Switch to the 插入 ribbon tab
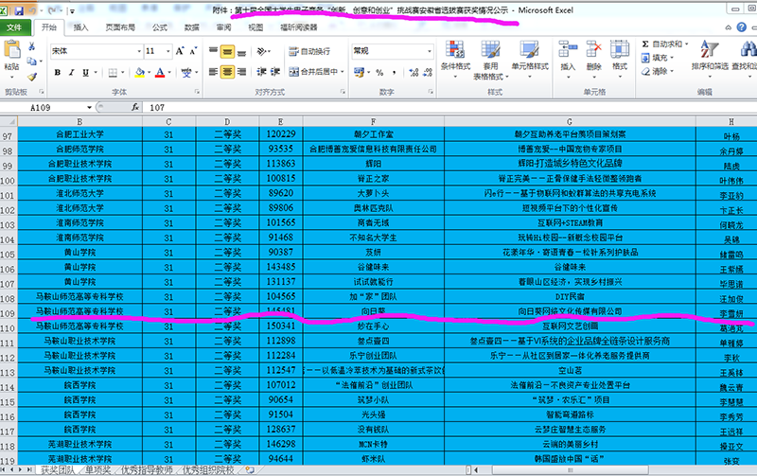 (81, 28)
